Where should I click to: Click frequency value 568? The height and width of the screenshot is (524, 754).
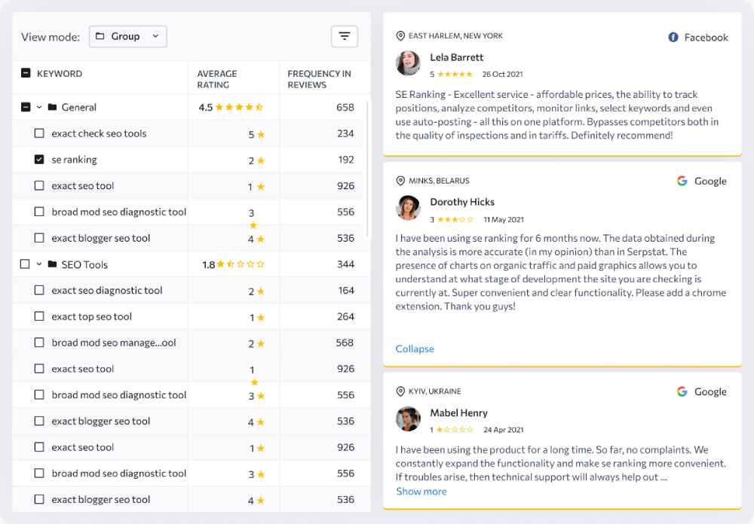point(345,343)
